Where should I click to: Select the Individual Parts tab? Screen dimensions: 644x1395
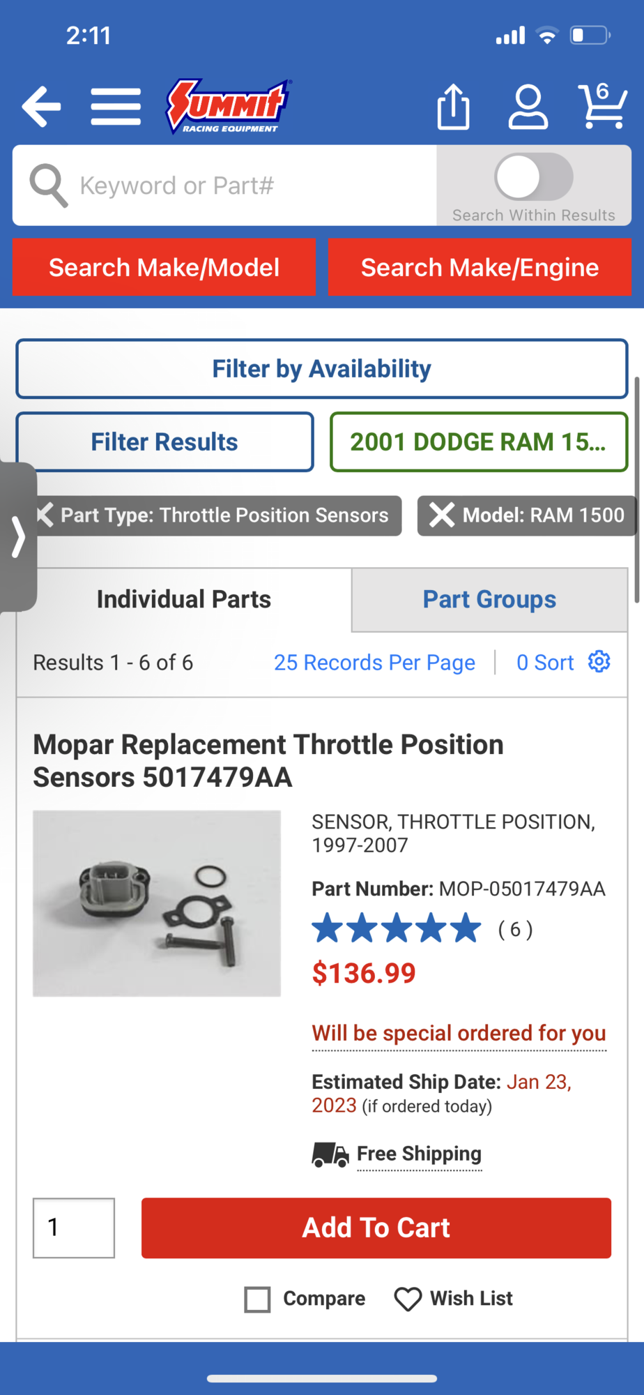pyautogui.click(x=184, y=599)
